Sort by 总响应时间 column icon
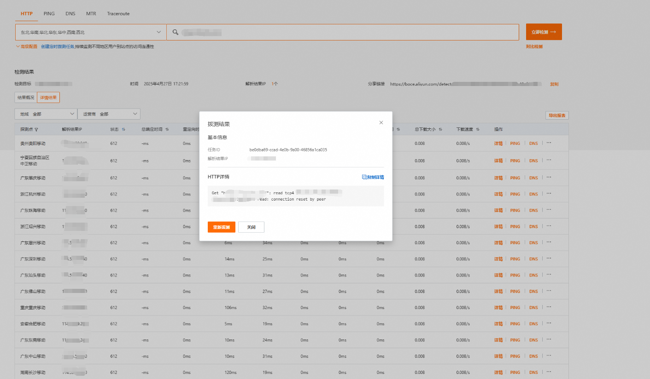The height and width of the screenshot is (379, 650). [167, 130]
